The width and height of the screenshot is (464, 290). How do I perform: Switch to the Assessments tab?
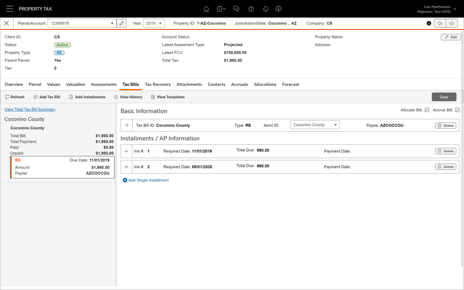click(x=104, y=84)
